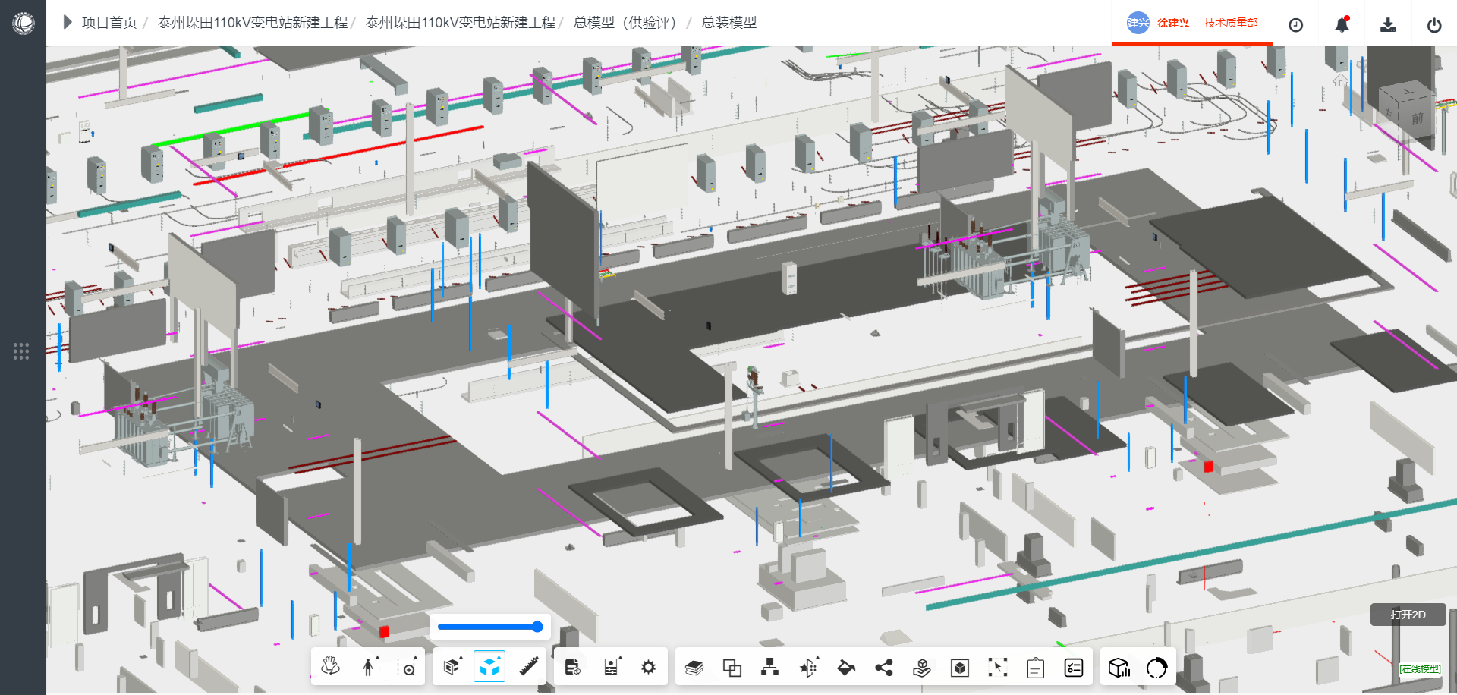The width and height of the screenshot is (1457, 695).
Task: Open viewer settings gear
Action: pos(648,667)
